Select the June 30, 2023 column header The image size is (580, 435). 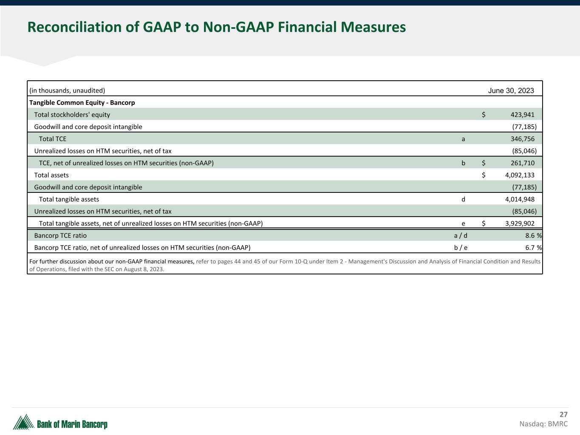click(511, 90)
